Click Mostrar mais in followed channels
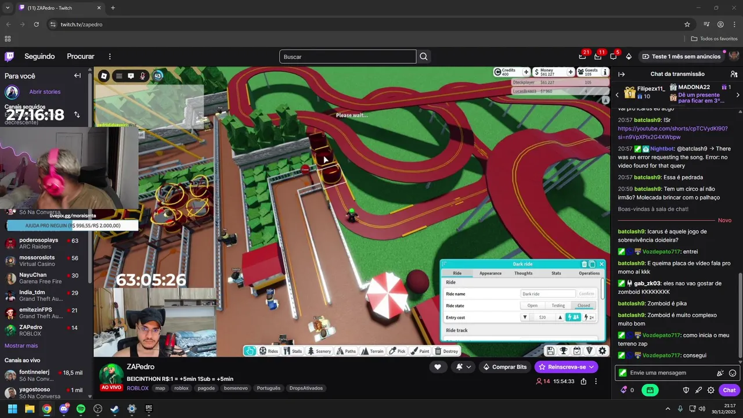The width and height of the screenshot is (743, 418). [x=21, y=345]
